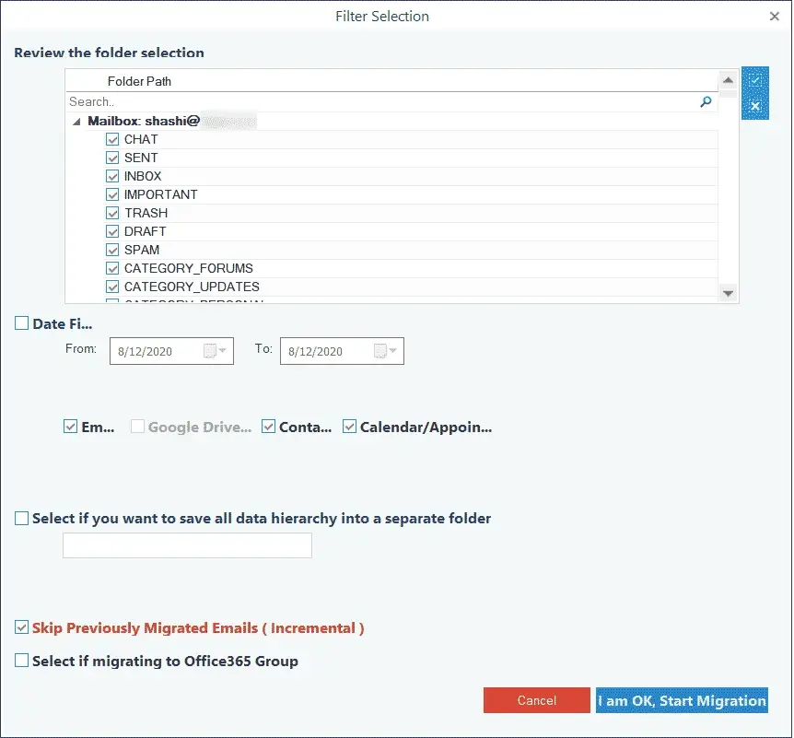Collapse the Mailbox shashi tree node
The width and height of the screenshot is (794, 738).
[x=76, y=122]
